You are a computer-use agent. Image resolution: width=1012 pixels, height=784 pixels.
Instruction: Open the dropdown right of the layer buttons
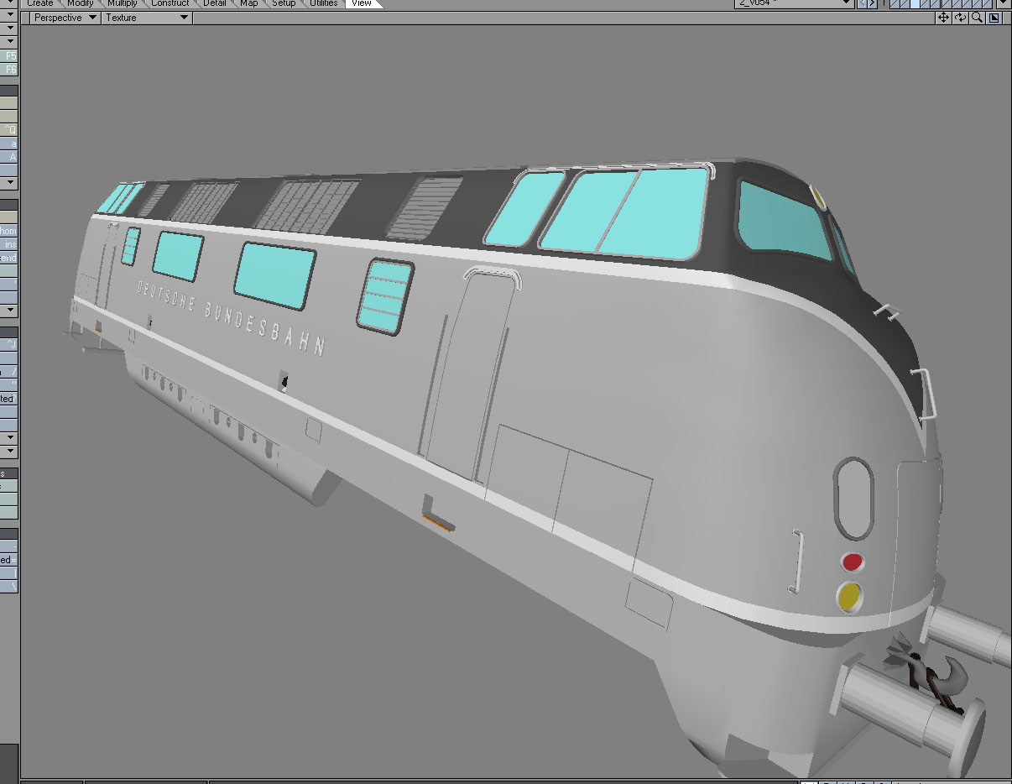tap(1001, 3)
